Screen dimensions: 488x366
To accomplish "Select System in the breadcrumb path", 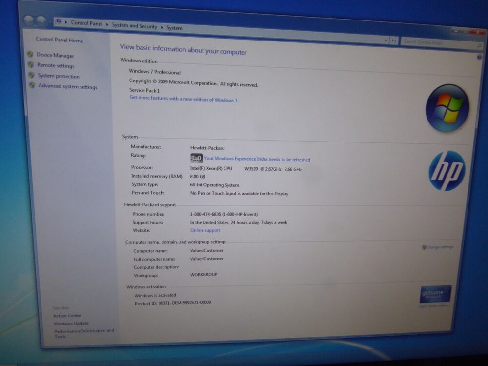I will tap(174, 28).
